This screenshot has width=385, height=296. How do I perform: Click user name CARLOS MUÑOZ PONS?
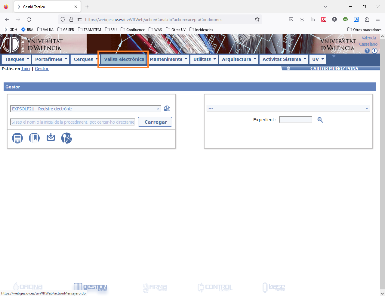point(334,68)
